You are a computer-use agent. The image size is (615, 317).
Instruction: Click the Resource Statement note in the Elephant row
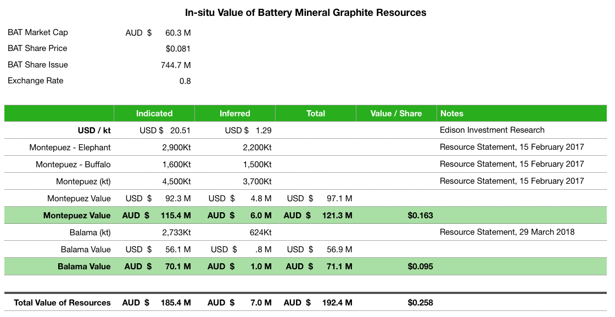512,148
